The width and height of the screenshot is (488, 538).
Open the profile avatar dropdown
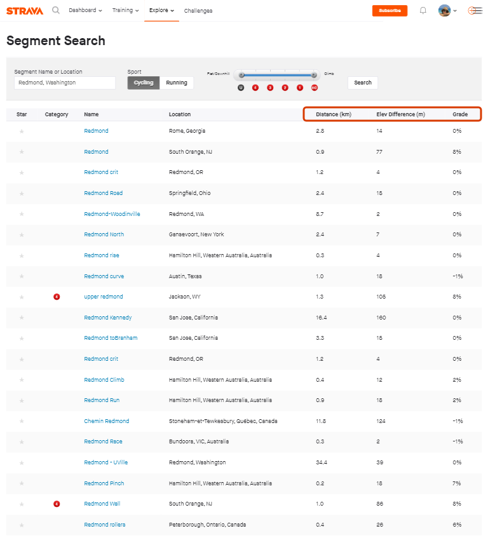pos(447,11)
